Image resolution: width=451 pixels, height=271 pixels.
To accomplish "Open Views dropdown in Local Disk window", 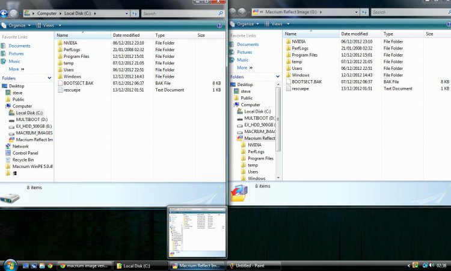I will tap(49, 25).
